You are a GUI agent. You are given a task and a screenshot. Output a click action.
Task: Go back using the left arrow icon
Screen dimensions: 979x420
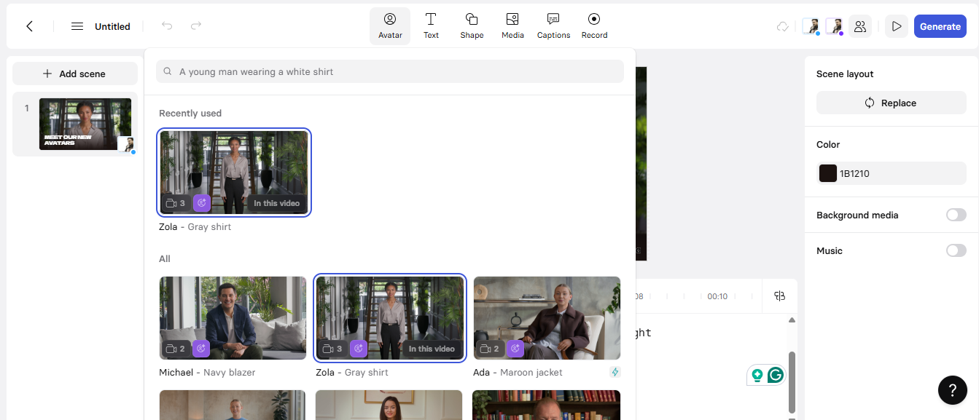click(30, 26)
